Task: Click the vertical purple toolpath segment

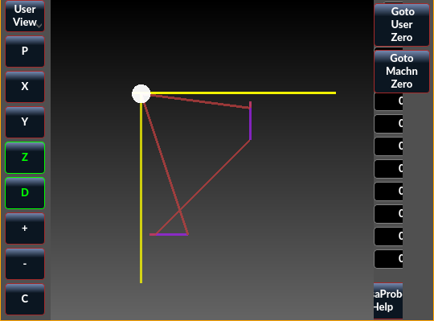Action: pyautogui.click(x=250, y=124)
